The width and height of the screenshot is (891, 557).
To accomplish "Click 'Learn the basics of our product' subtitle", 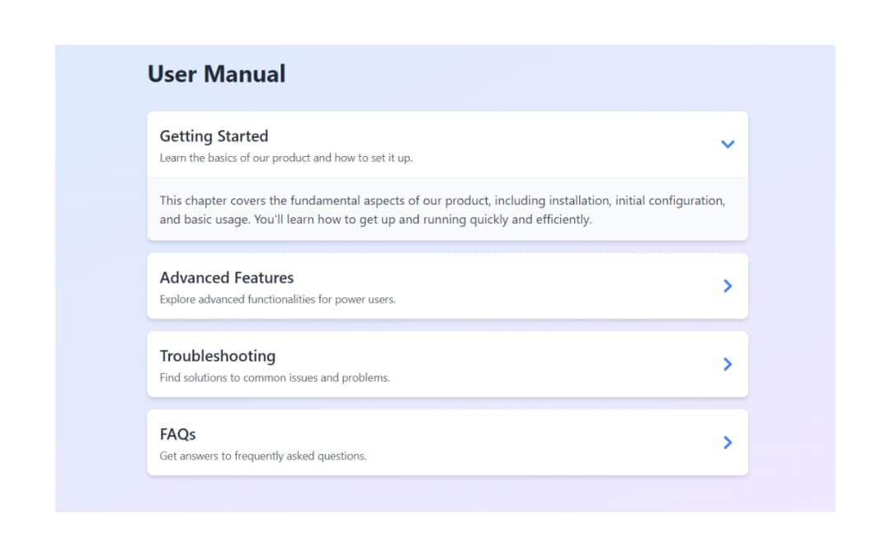I will (x=285, y=158).
